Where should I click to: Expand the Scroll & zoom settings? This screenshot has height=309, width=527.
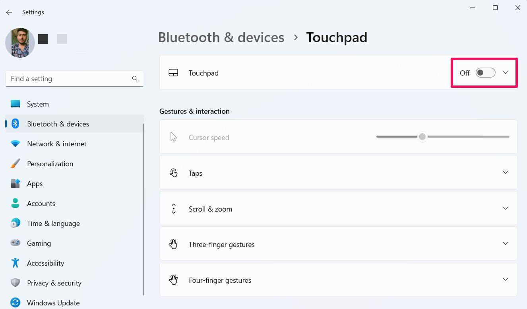click(x=505, y=208)
